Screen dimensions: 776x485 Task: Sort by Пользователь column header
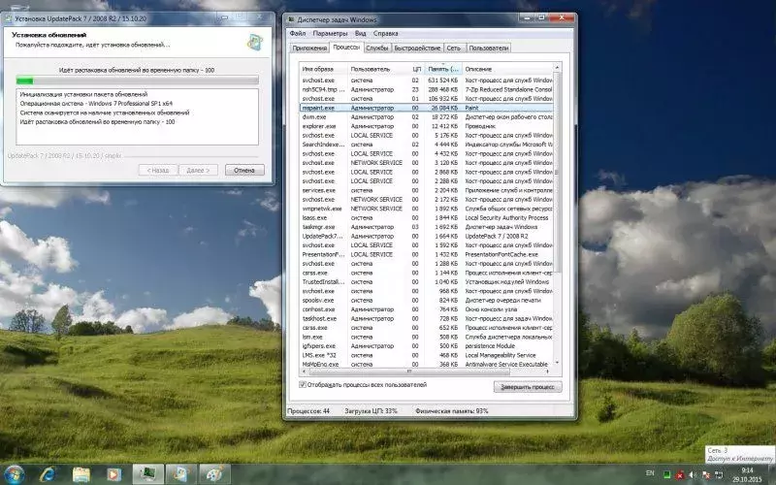378,69
